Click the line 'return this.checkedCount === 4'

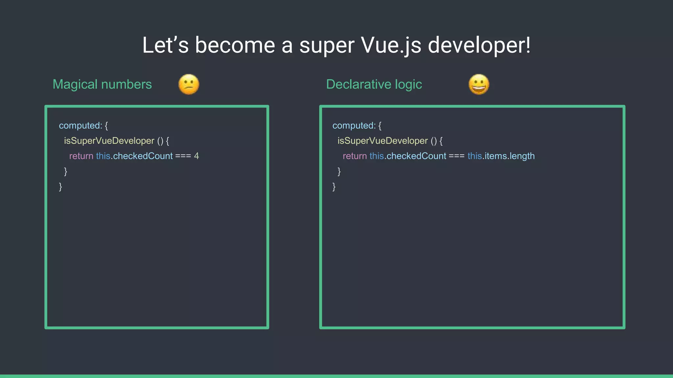tap(134, 156)
